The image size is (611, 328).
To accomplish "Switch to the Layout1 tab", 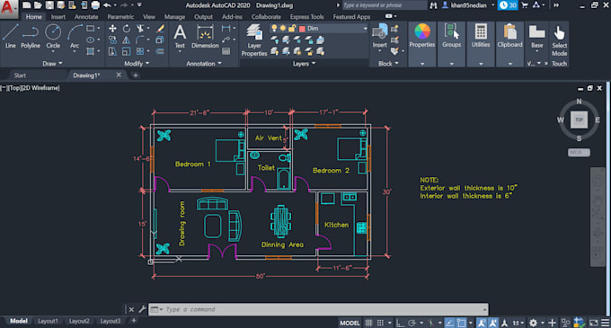I will pyautogui.click(x=48, y=321).
